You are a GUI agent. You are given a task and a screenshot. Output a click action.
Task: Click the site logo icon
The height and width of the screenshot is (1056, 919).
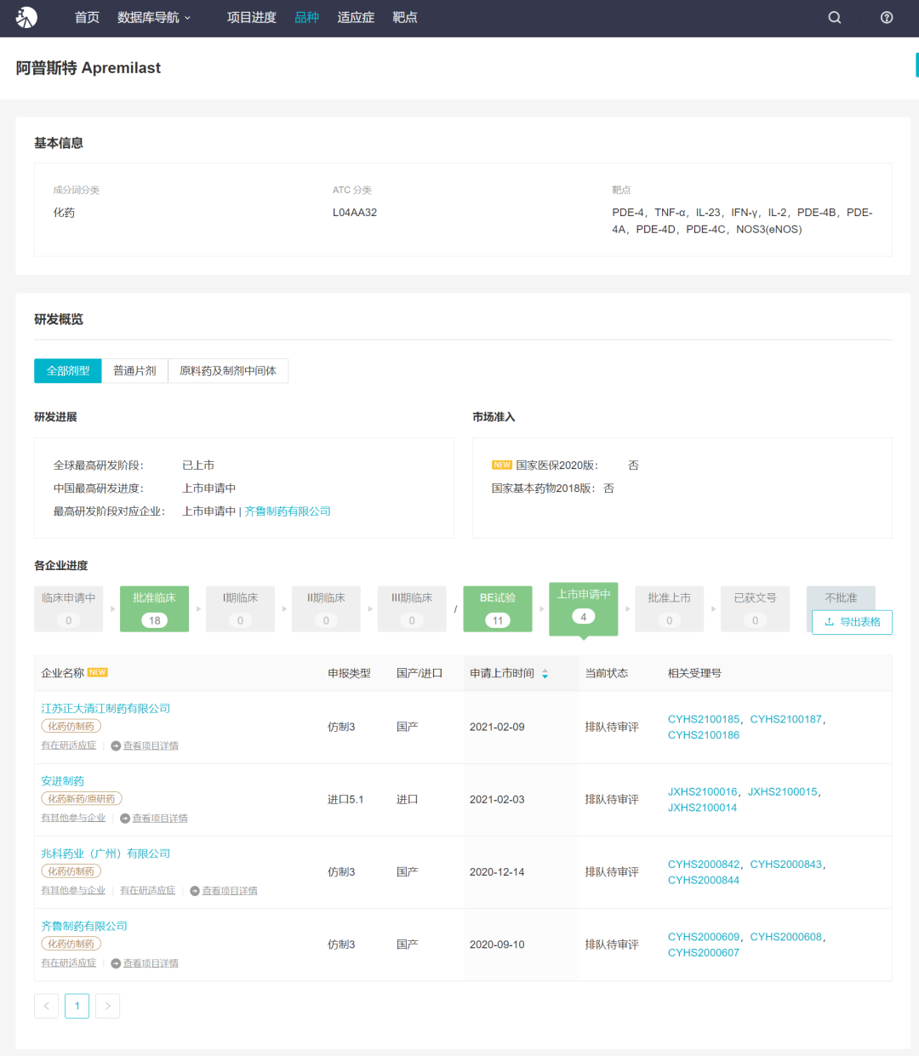click(26, 17)
